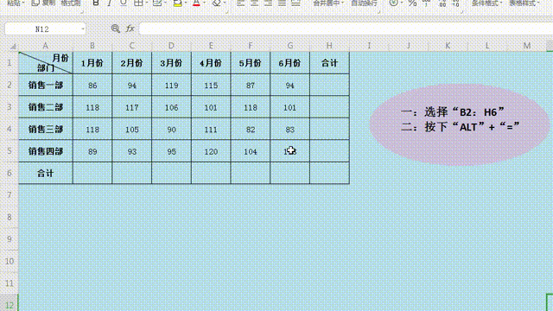Click into the formula bar
This screenshot has height=311, width=553.
tap(346, 29)
